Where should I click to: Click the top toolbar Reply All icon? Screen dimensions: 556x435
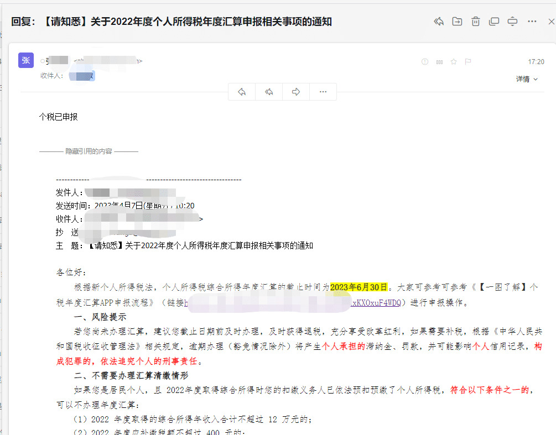439,22
